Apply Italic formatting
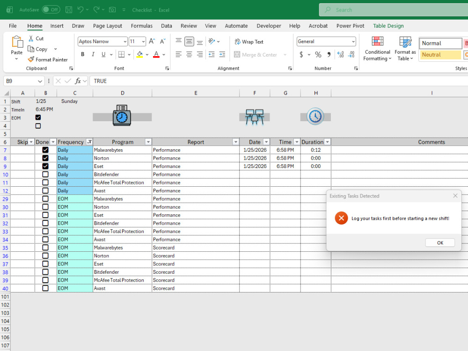 [93, 54]
